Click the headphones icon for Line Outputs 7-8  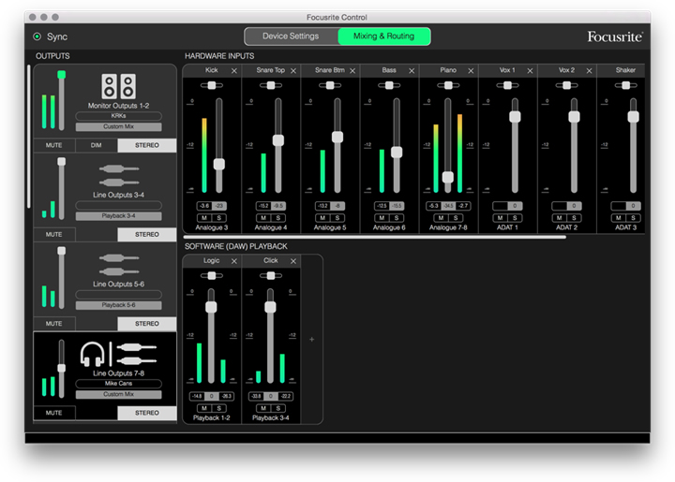coord(92,355)
